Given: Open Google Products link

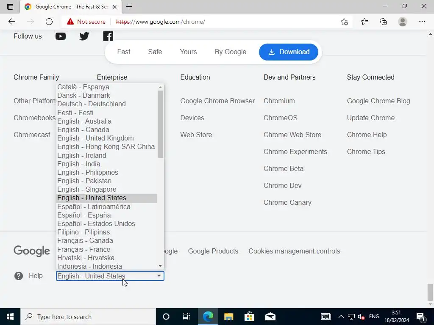Looking at the screenshot, I should click(213, 251).
